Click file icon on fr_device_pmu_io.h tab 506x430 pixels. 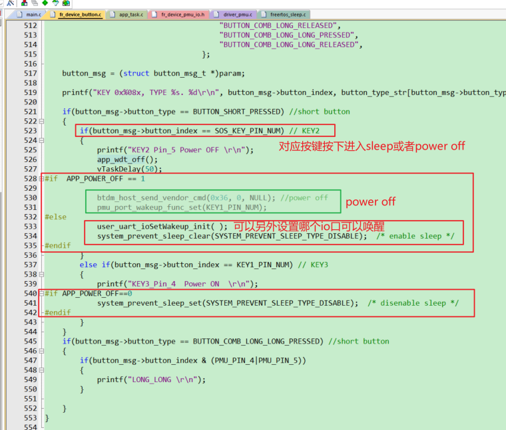pos(154,14)
